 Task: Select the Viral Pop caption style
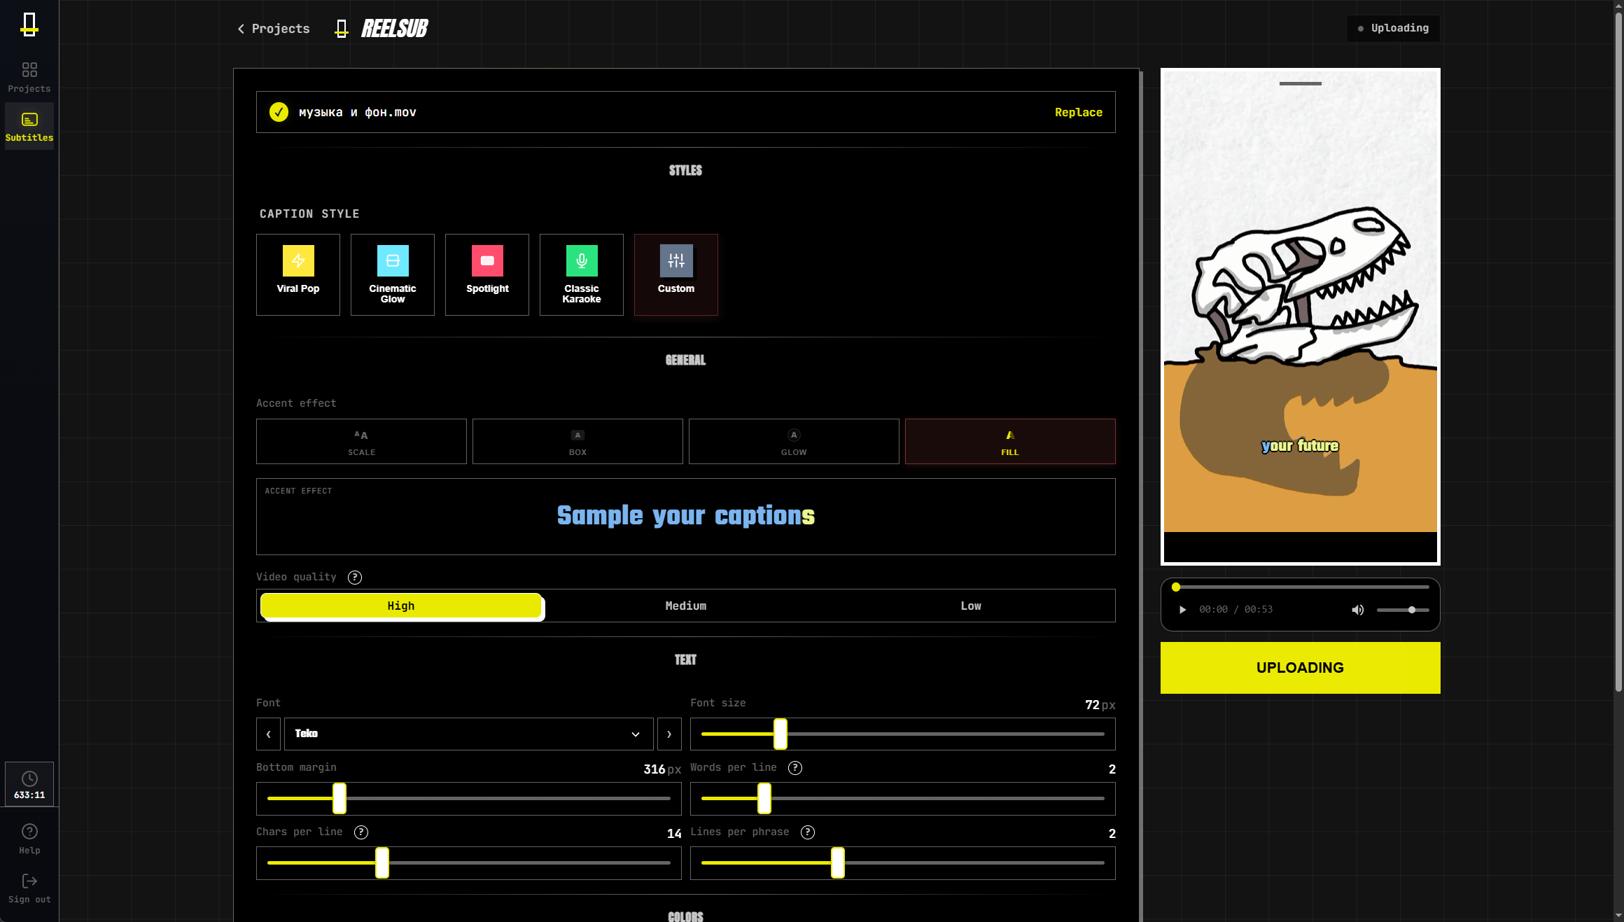(x=298, y=274)
